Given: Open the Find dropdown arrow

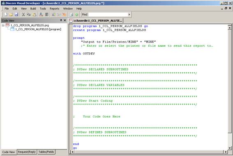Looking at the screenshot, I should [x=129, y=14].
